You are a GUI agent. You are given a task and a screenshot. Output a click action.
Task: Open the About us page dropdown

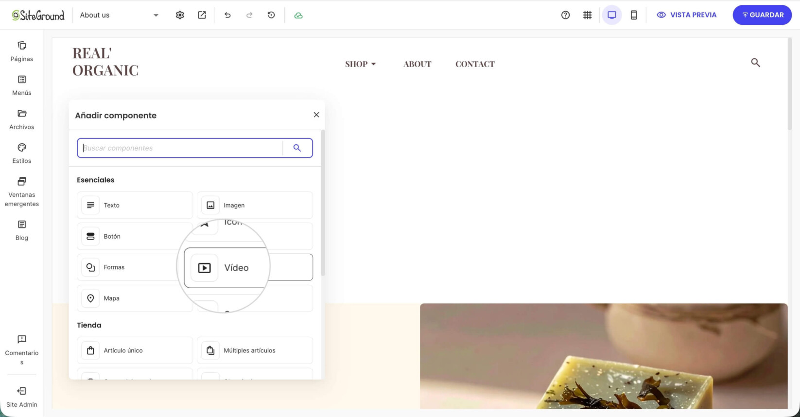(x=119, y=15)
